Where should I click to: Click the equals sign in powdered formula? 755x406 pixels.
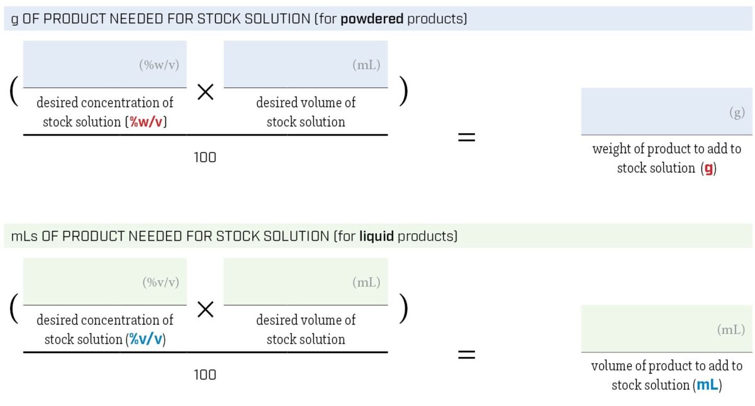[x=466, y=136]
